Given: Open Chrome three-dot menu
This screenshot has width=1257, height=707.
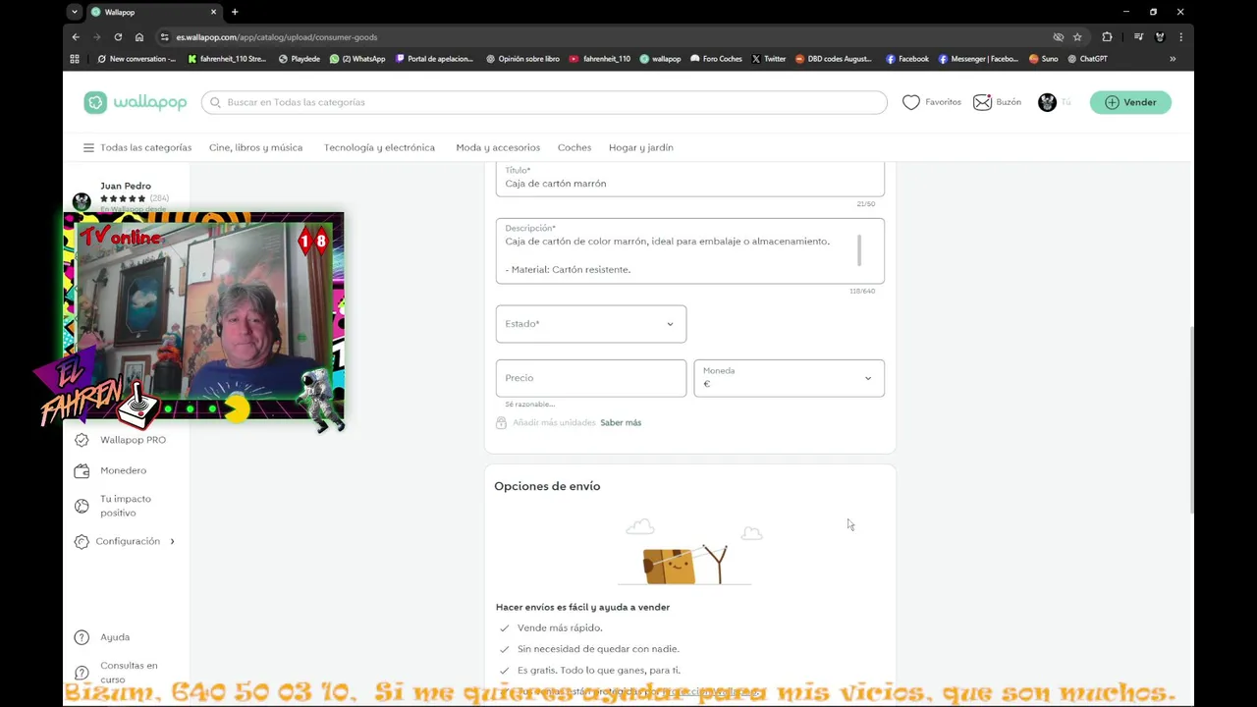Looking at the screenshot, I should pyautogui.click(x=1180, y=37).
